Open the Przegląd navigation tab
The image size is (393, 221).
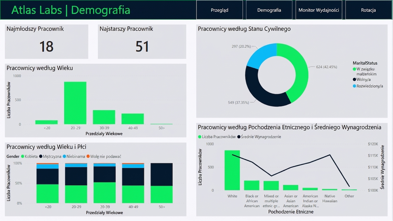pos(219,10)
